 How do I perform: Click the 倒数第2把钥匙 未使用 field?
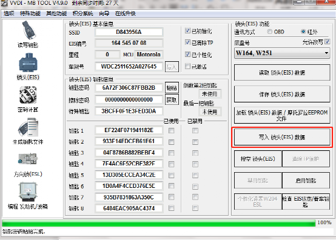click(x=210, y=94)
